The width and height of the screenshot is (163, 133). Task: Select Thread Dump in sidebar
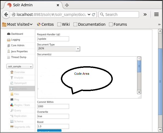(x=19, y=57)
